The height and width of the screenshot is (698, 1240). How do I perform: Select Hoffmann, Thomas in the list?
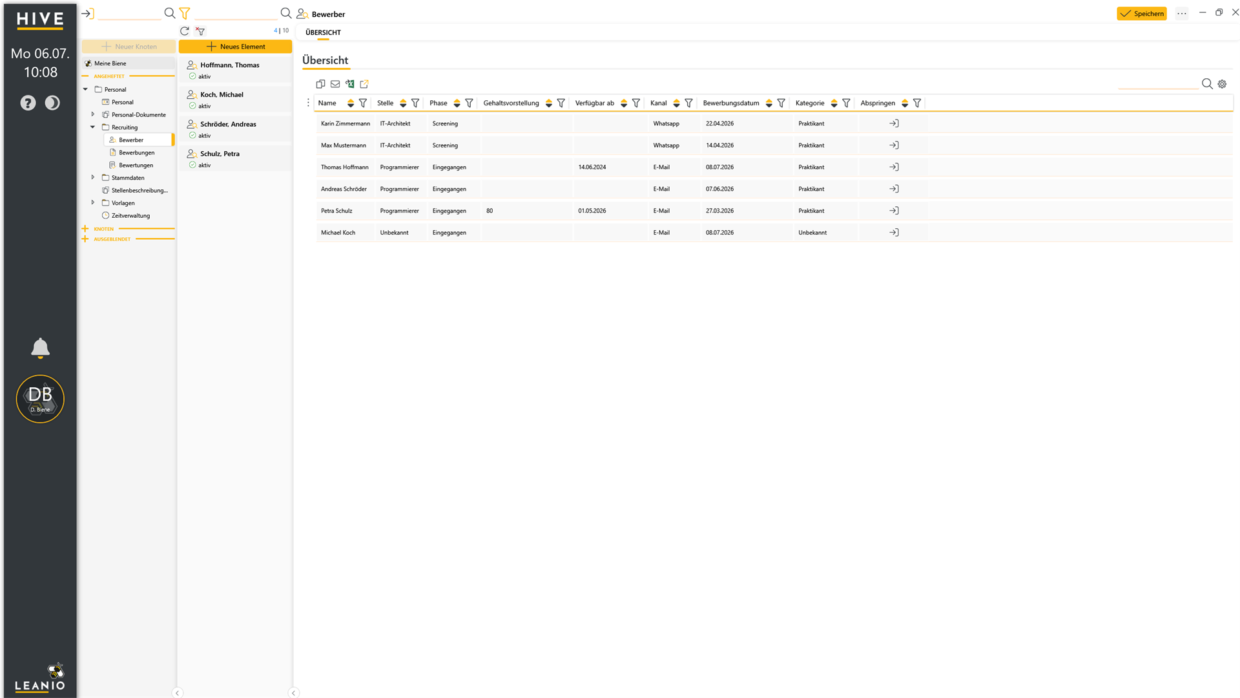coord(235,70)
